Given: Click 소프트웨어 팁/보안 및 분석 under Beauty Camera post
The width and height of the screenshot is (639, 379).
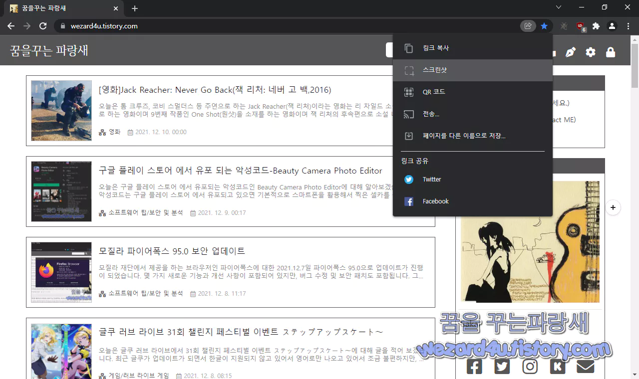Looking at the screenshot, I should 146,212.
